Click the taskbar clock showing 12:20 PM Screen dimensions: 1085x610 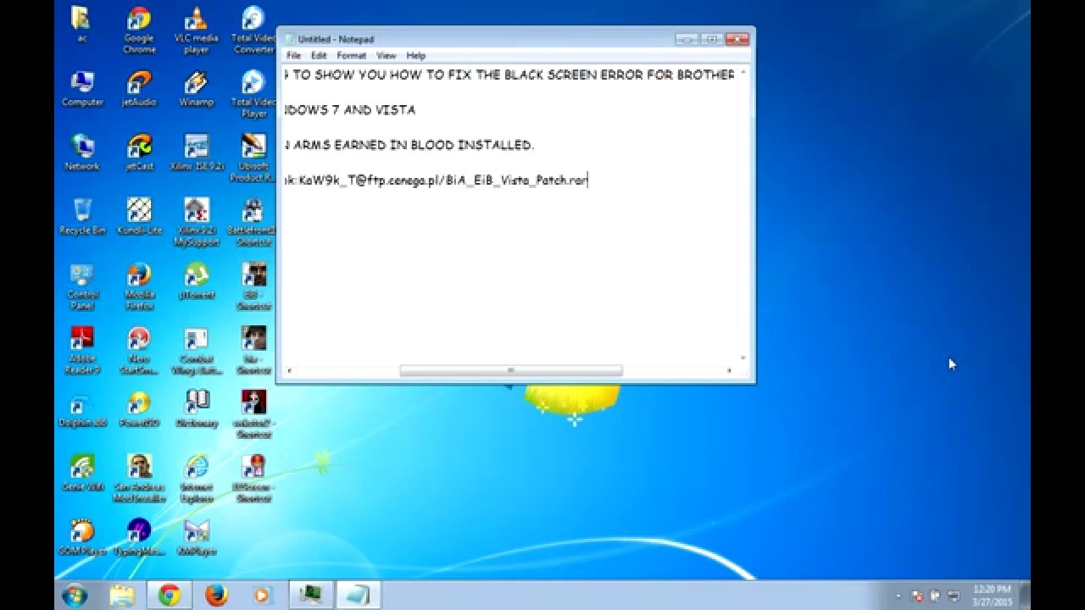(992, 595)
